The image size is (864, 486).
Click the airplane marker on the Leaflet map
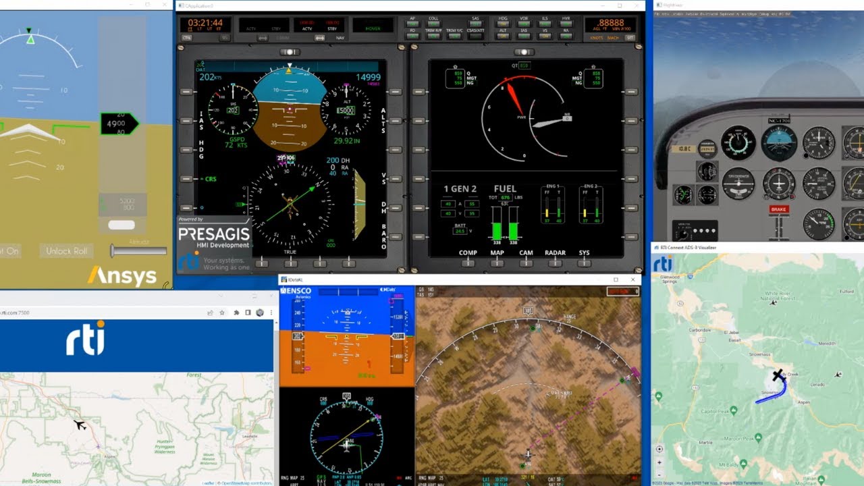[x=80, y=425]
